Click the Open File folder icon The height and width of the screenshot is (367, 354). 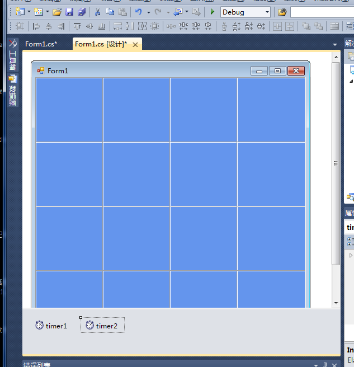point(57,12)
